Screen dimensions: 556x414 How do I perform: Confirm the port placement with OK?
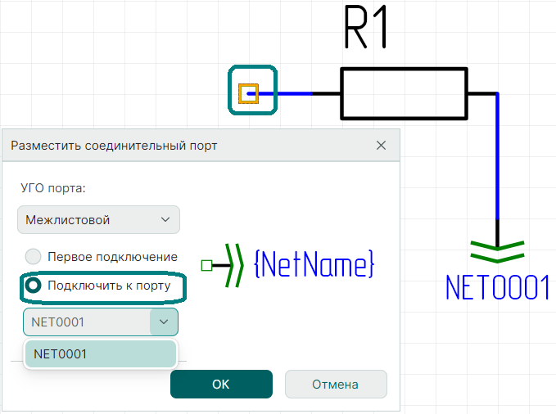[x=221, y=384]
